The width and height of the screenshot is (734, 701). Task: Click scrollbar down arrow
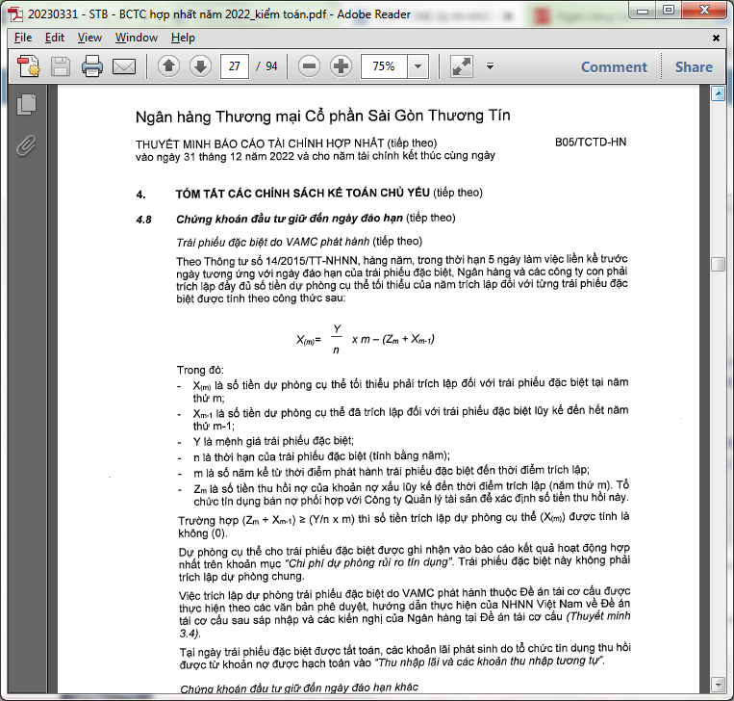[718, 685]
